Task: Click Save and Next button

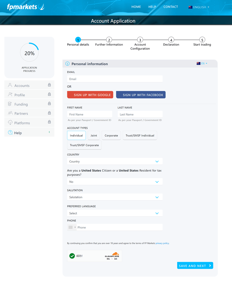Action: [x=195, y=266]
